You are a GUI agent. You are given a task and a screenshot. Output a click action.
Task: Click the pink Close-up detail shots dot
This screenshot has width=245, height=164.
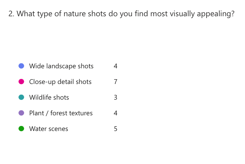21,82
